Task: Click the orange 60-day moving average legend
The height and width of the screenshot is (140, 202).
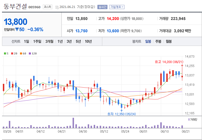Action: (x=23, y=53)
